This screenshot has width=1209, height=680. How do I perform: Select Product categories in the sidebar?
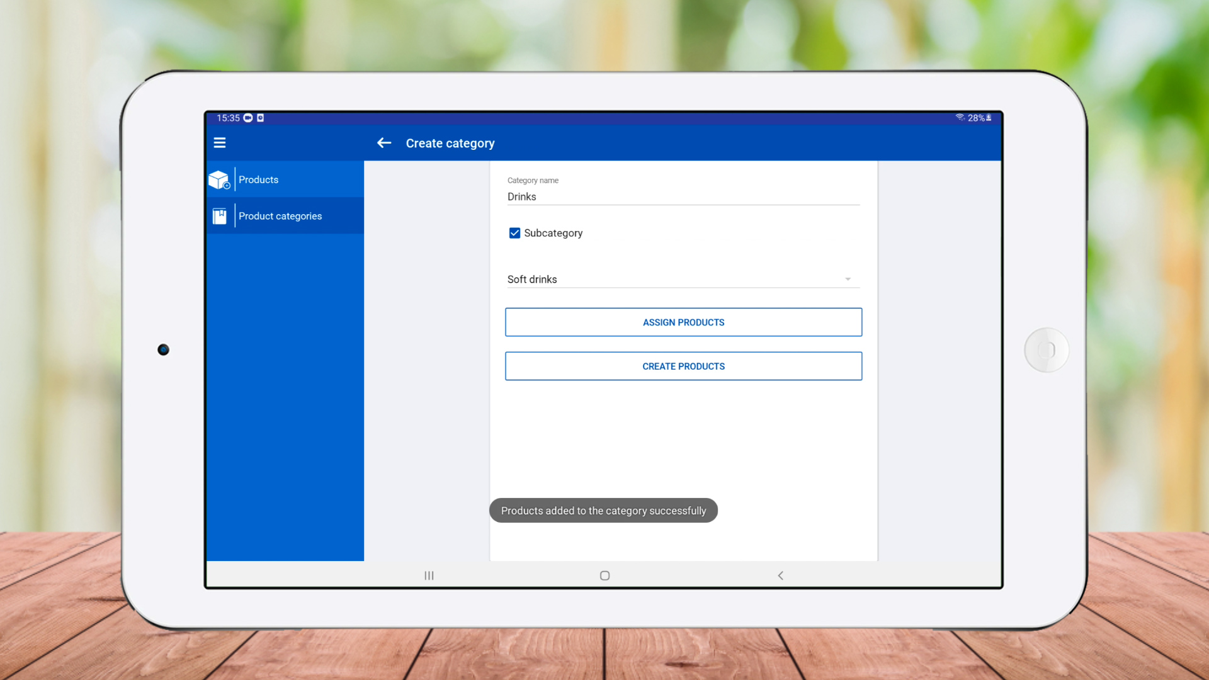click(x=280, y=217)
